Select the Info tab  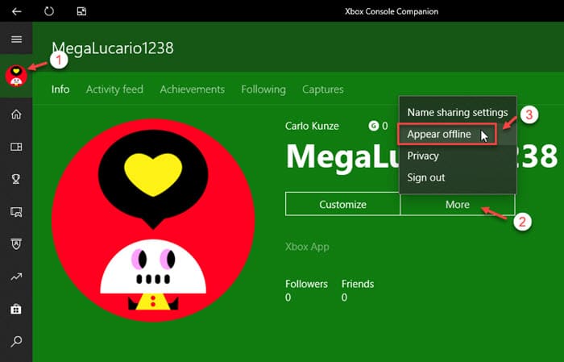click(x=60, y=89)
